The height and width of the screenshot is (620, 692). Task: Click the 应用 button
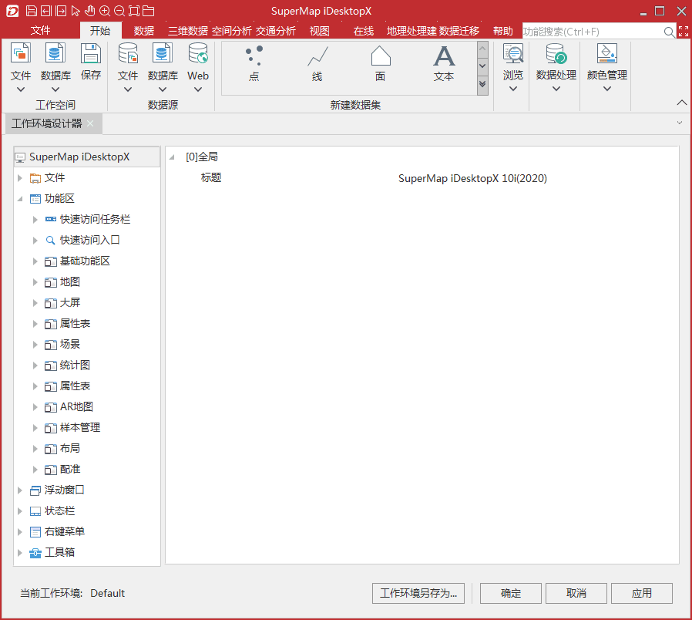pos(642,593)
